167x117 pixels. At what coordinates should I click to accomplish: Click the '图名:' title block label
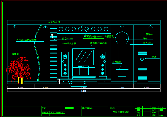point(113,108)
